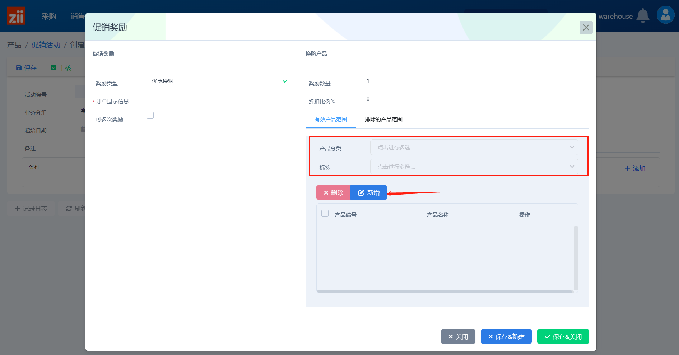This screenshot has width=679, height=355.
Task: Click the 保存&新建 button
Action: tap(506, 336)
